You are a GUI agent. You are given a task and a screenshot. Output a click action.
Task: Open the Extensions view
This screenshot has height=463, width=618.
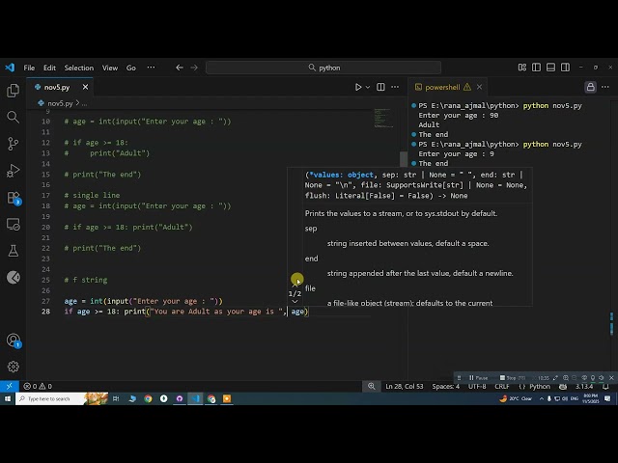(x=13, y=198)
